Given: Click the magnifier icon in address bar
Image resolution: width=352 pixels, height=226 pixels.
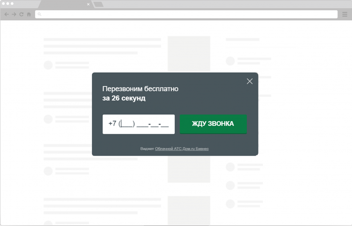Looking at the screenshot, I should 40,14.
